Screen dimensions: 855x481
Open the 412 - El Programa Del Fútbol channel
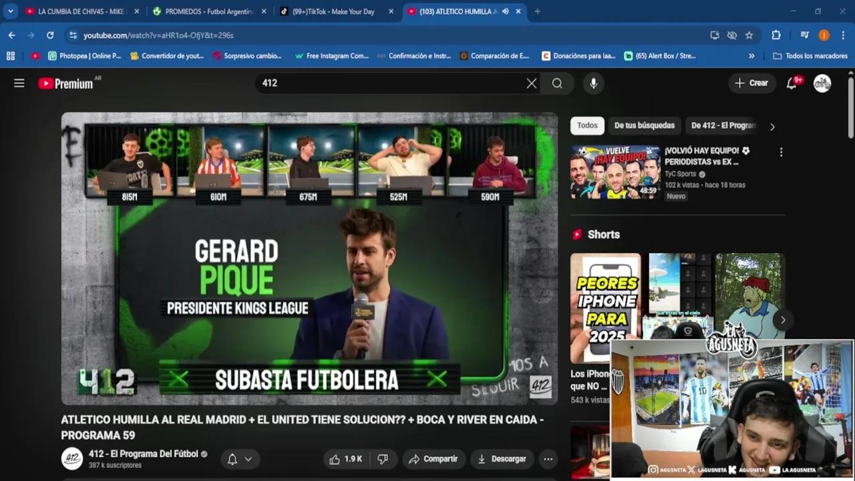144,454
